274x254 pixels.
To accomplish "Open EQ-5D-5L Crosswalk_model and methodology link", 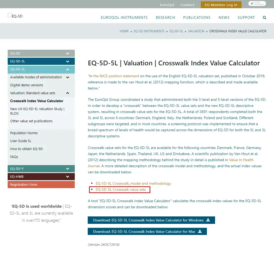I will click(x=133, y=184).
